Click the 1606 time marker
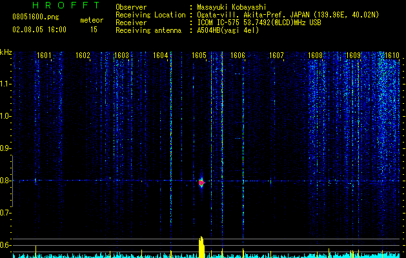This screenshot has width=406, height=258. point(238,55)
